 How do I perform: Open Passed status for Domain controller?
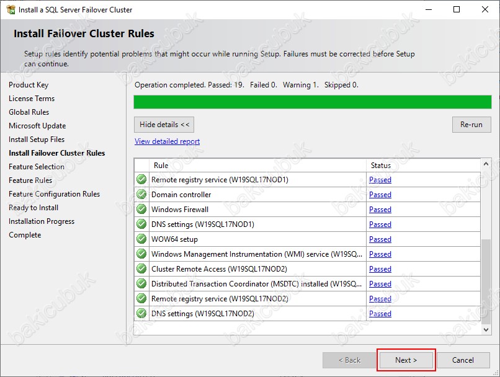click(380, 195)
